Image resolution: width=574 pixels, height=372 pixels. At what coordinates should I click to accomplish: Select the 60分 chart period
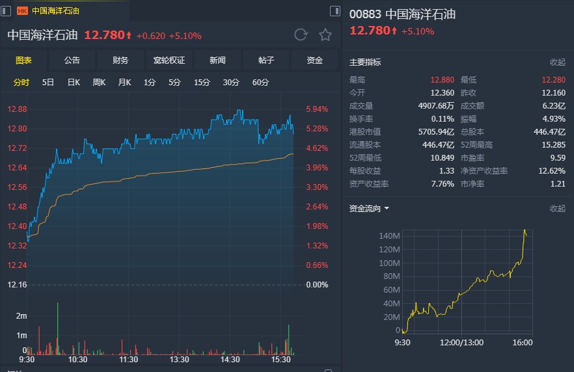pos(260,83)
